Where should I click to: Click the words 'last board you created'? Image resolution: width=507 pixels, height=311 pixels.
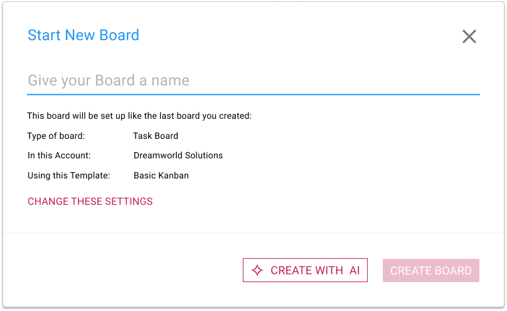[207, 116]
